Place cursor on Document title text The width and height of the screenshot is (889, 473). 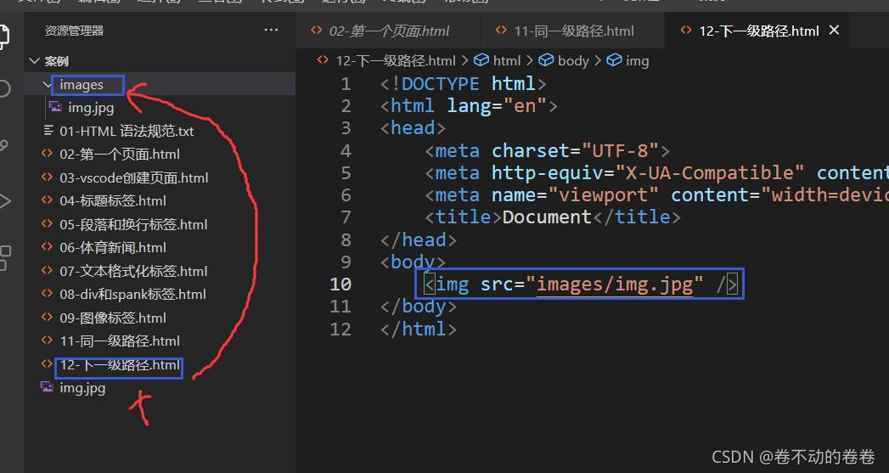point(547,217)
